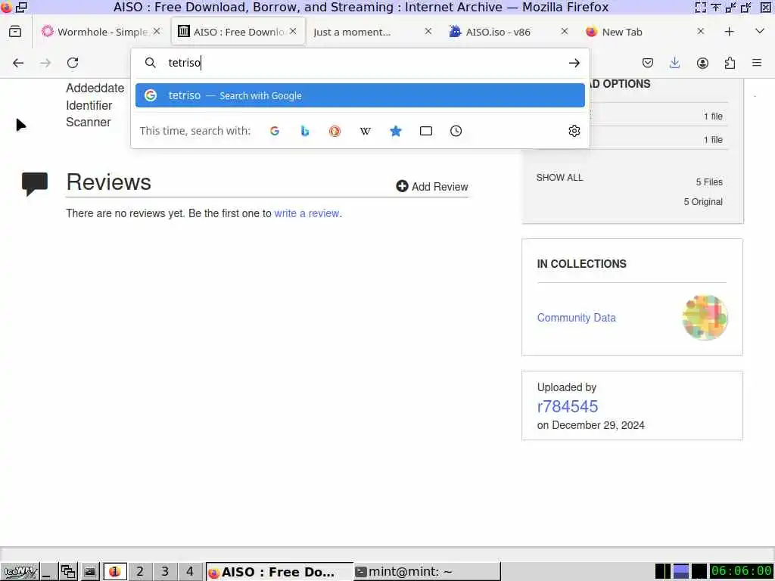Search bookmarks using the star icon
The height and width of the screenshot is (581, 775).
pos(395,131)
